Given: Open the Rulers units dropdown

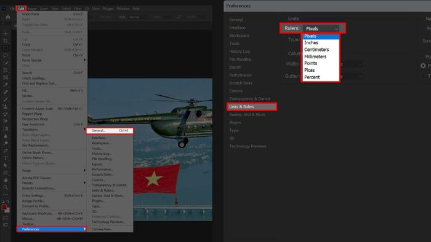Looking at the screenshot, I should pos(321,28).
